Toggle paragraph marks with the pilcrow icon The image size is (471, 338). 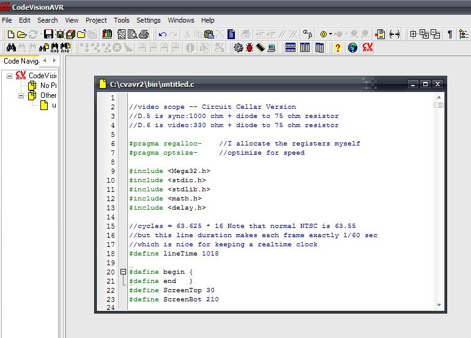[450, 34]
